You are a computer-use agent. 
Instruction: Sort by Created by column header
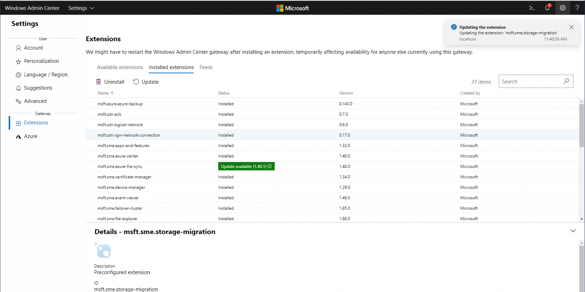pyautogui.click(x=470, y=93)
